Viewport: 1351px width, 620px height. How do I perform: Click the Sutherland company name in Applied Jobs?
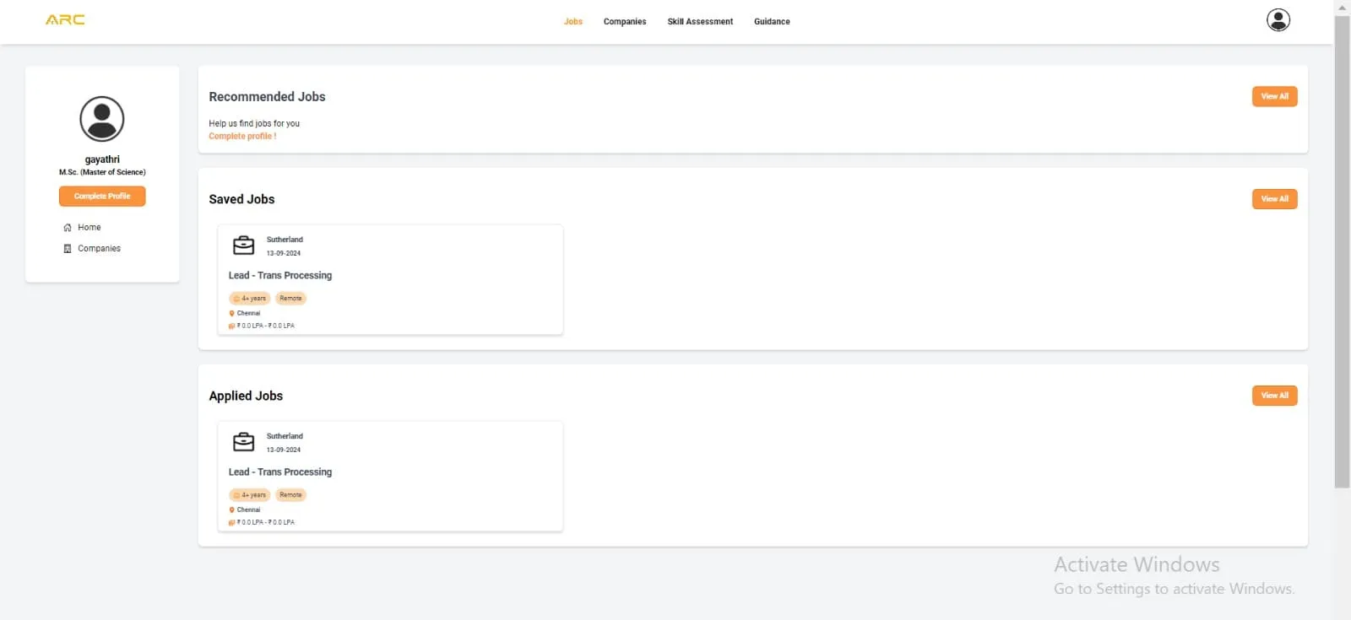pos(285,436)
